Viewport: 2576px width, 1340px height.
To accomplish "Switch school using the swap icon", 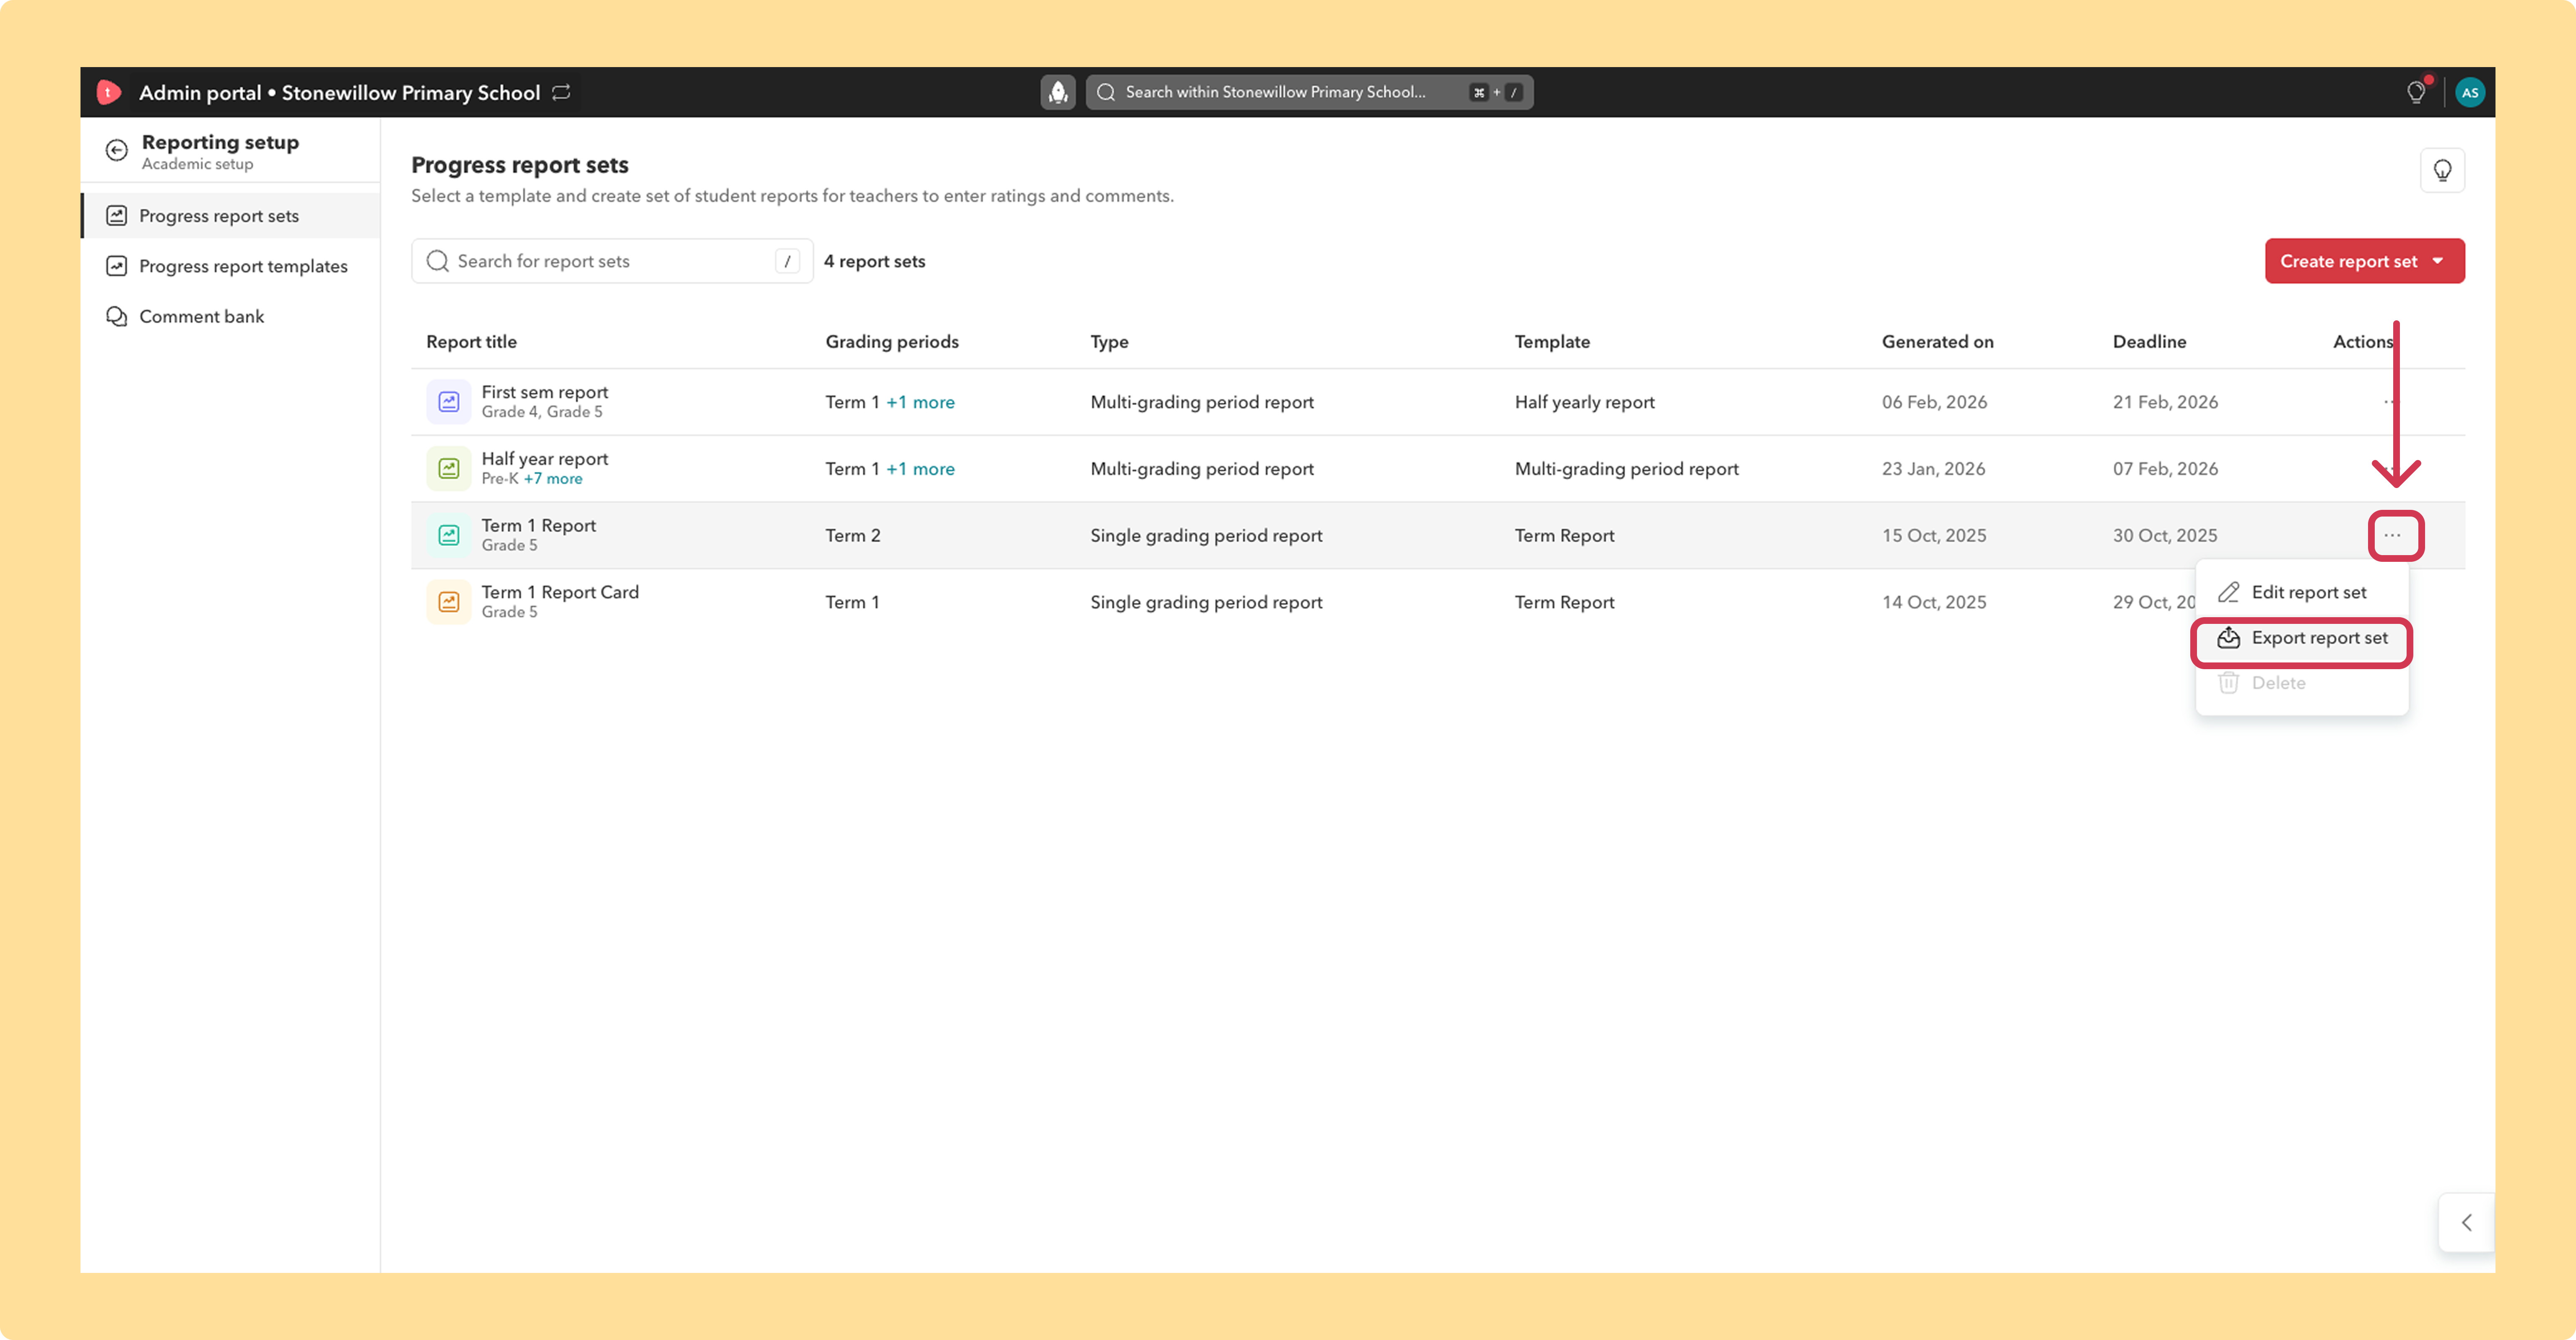I will 562,92.
